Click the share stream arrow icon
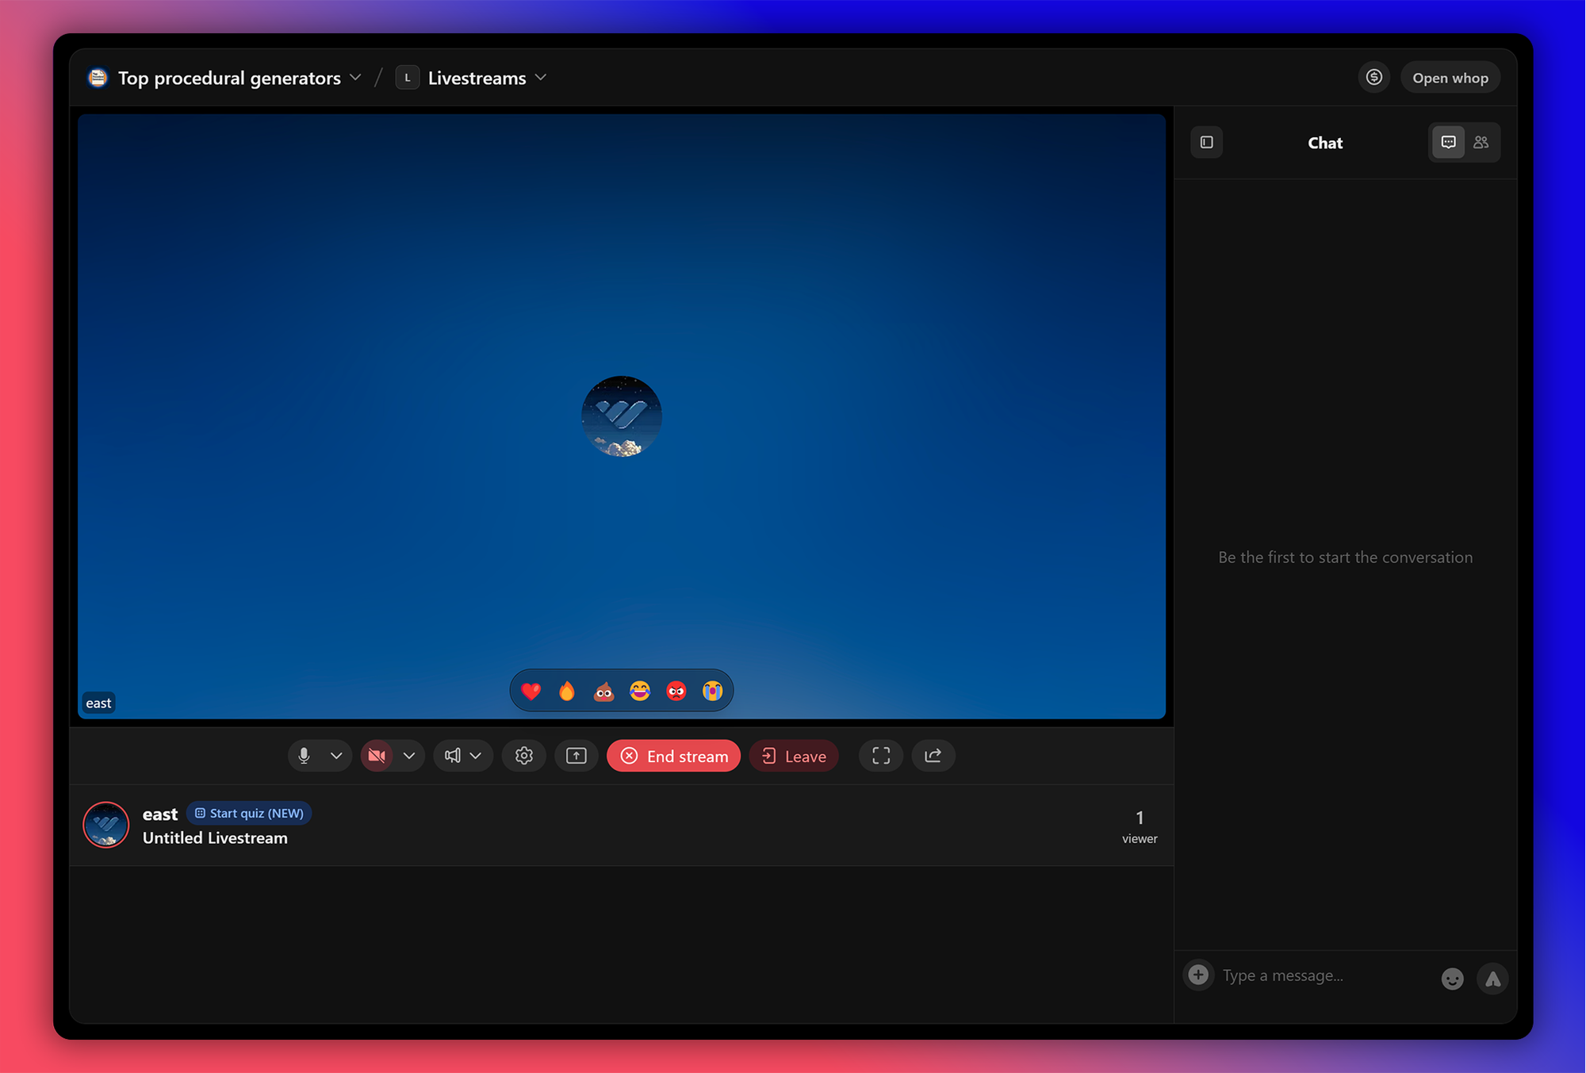This screenshot has width=1586, height=1073. [933, 756]
